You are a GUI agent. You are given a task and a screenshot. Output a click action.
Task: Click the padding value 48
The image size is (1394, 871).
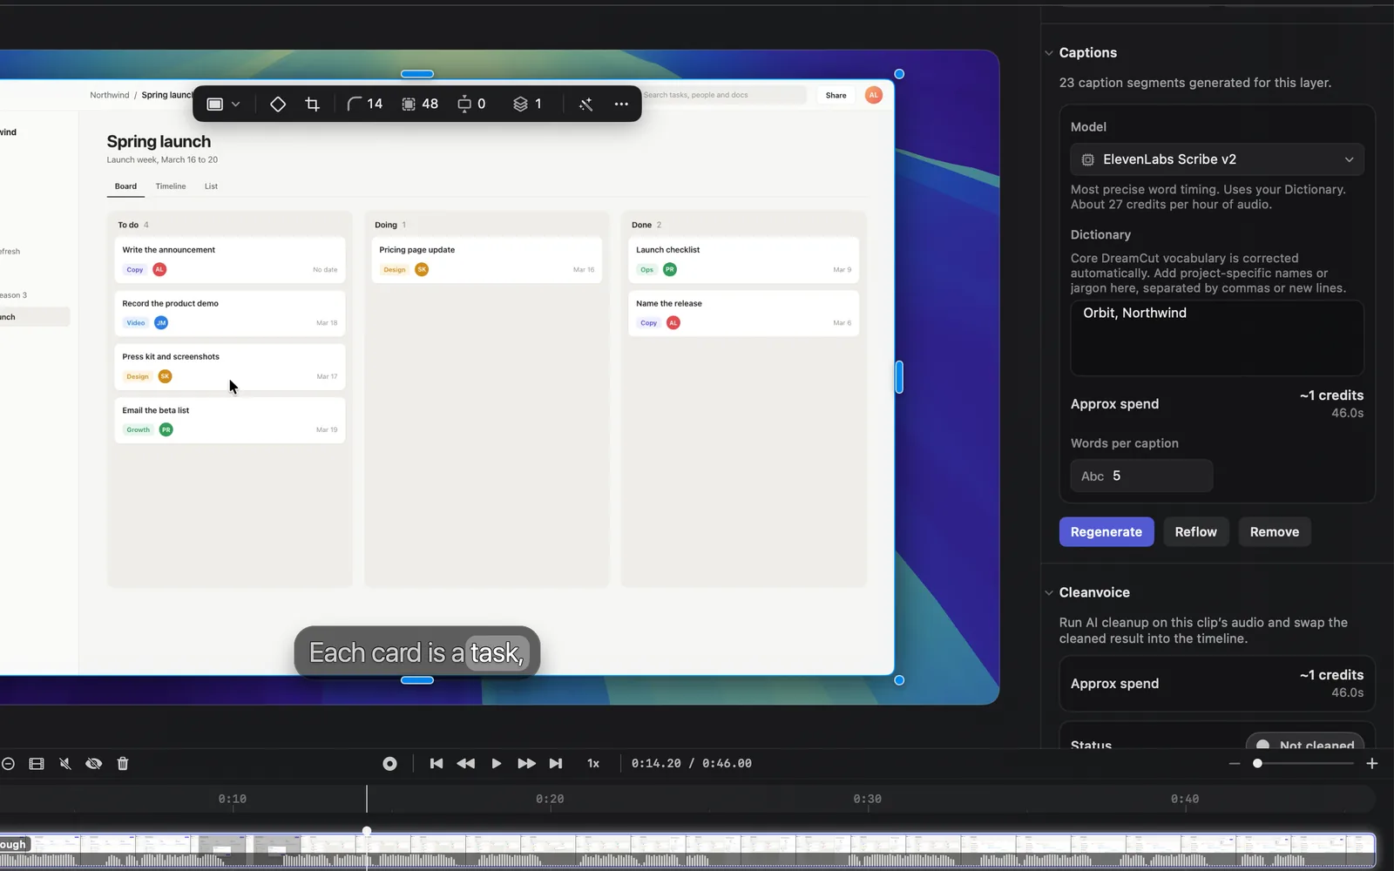420,104
